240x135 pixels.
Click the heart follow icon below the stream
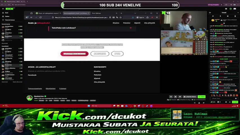click(180, 97)
